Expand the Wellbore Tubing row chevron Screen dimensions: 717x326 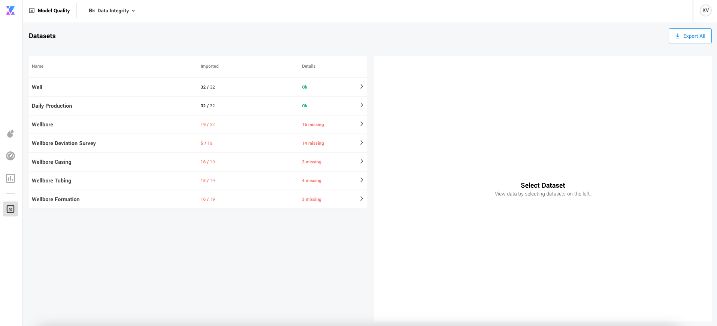tap(361, 180)
